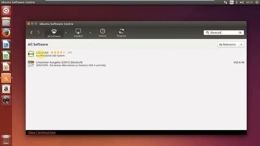Image resolution: width=260 pixels, height=146 pixels.
Task: Select the LibreCAD result title
Action: [42, 52]
